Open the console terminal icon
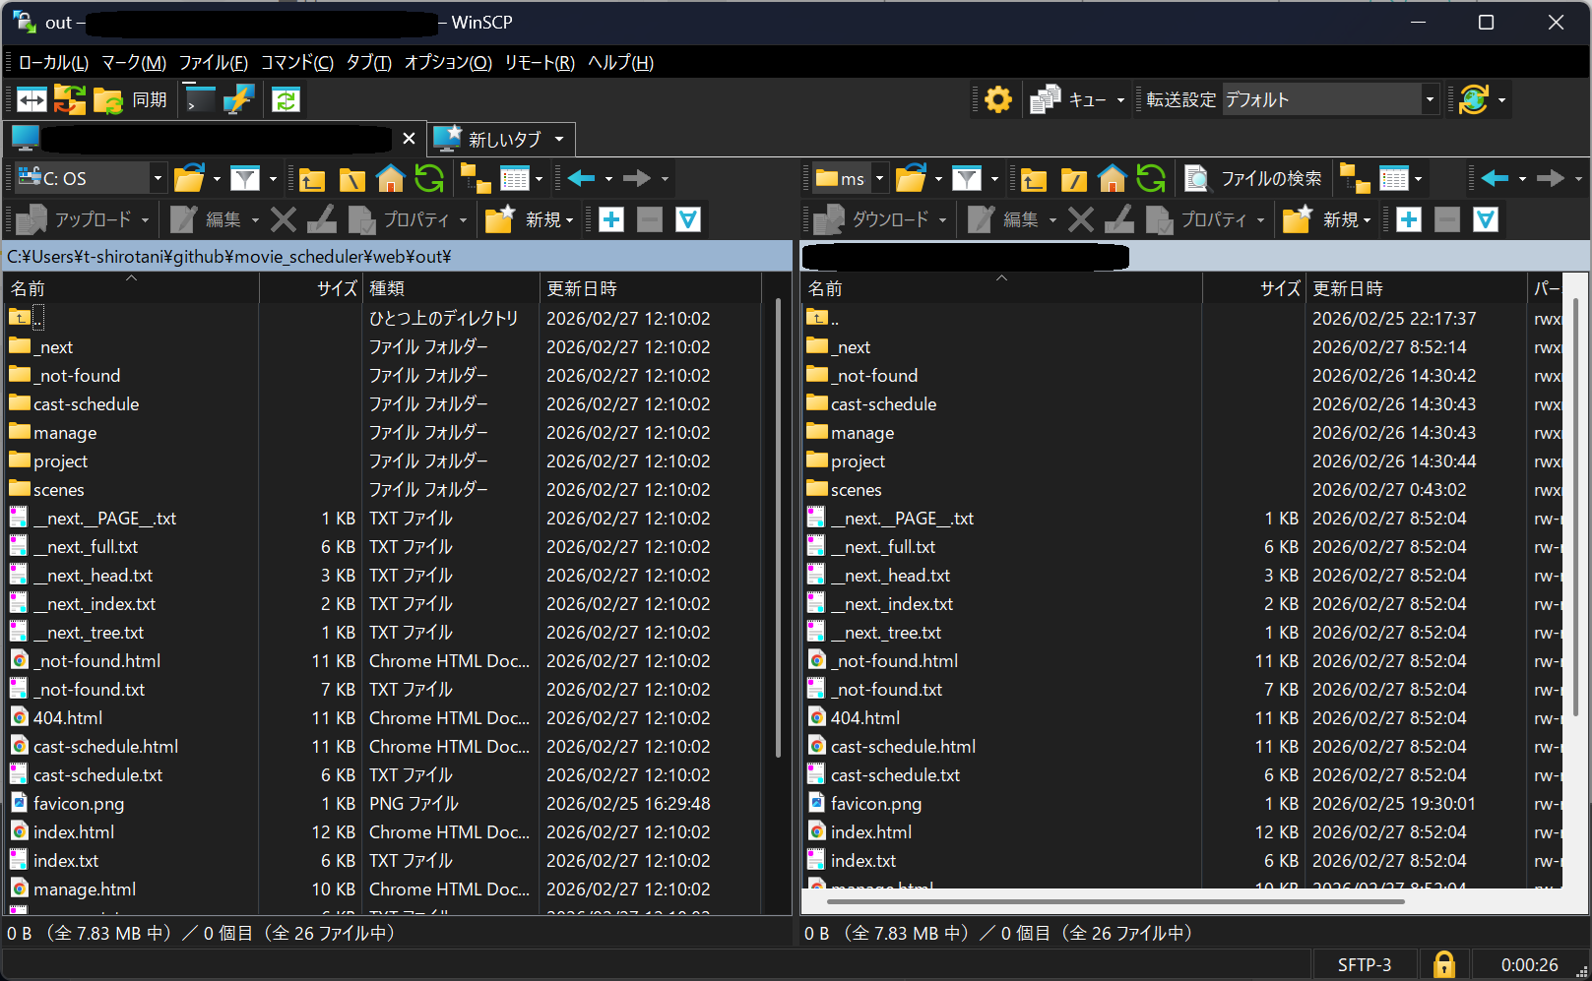The image size is (1592, 981). pos(200,99)
